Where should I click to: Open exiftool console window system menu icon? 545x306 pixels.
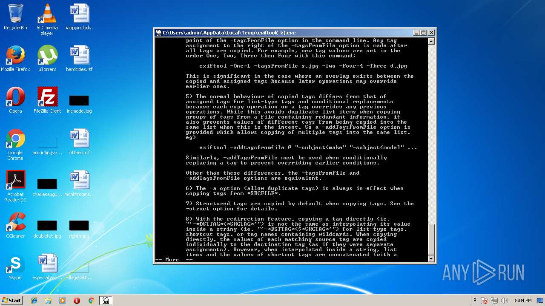coord(158,33)
